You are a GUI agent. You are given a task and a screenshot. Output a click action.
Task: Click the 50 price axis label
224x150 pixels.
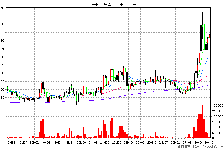pos(2,41)
